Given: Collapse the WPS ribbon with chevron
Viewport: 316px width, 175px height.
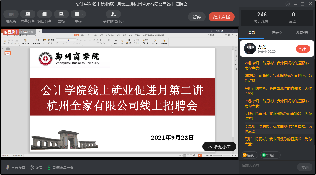Looking at the screenshot, I should 235,35.
